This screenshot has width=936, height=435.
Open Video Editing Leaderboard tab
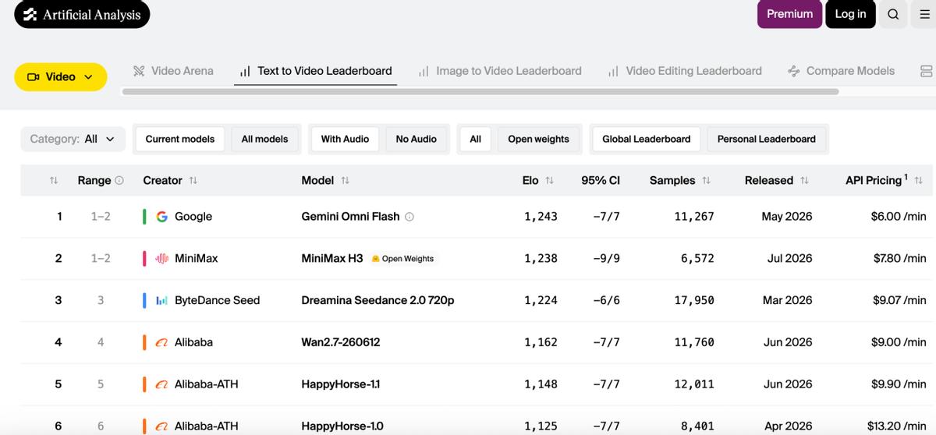coord(685,71)
